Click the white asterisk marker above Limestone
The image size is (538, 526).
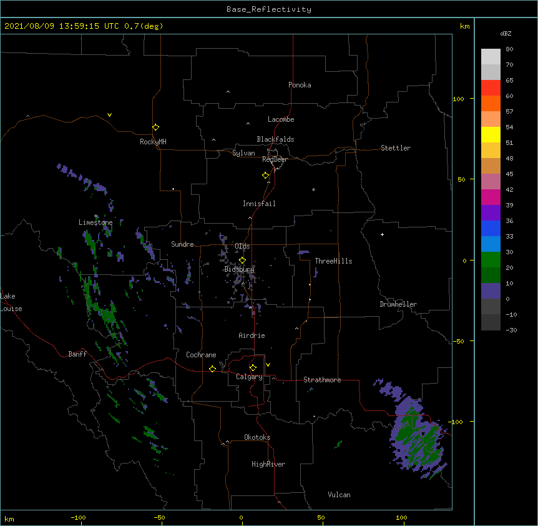(x=96, y=216)
